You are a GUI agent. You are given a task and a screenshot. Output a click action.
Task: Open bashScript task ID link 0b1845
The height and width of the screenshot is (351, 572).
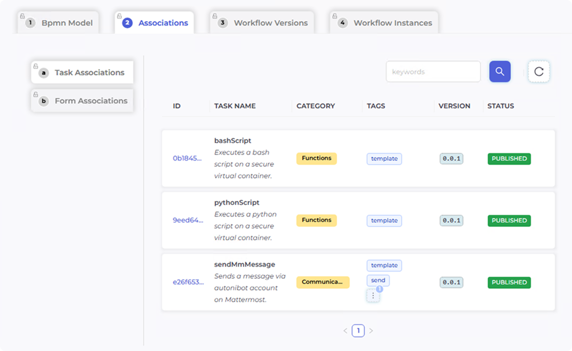(x=187, y=158)
